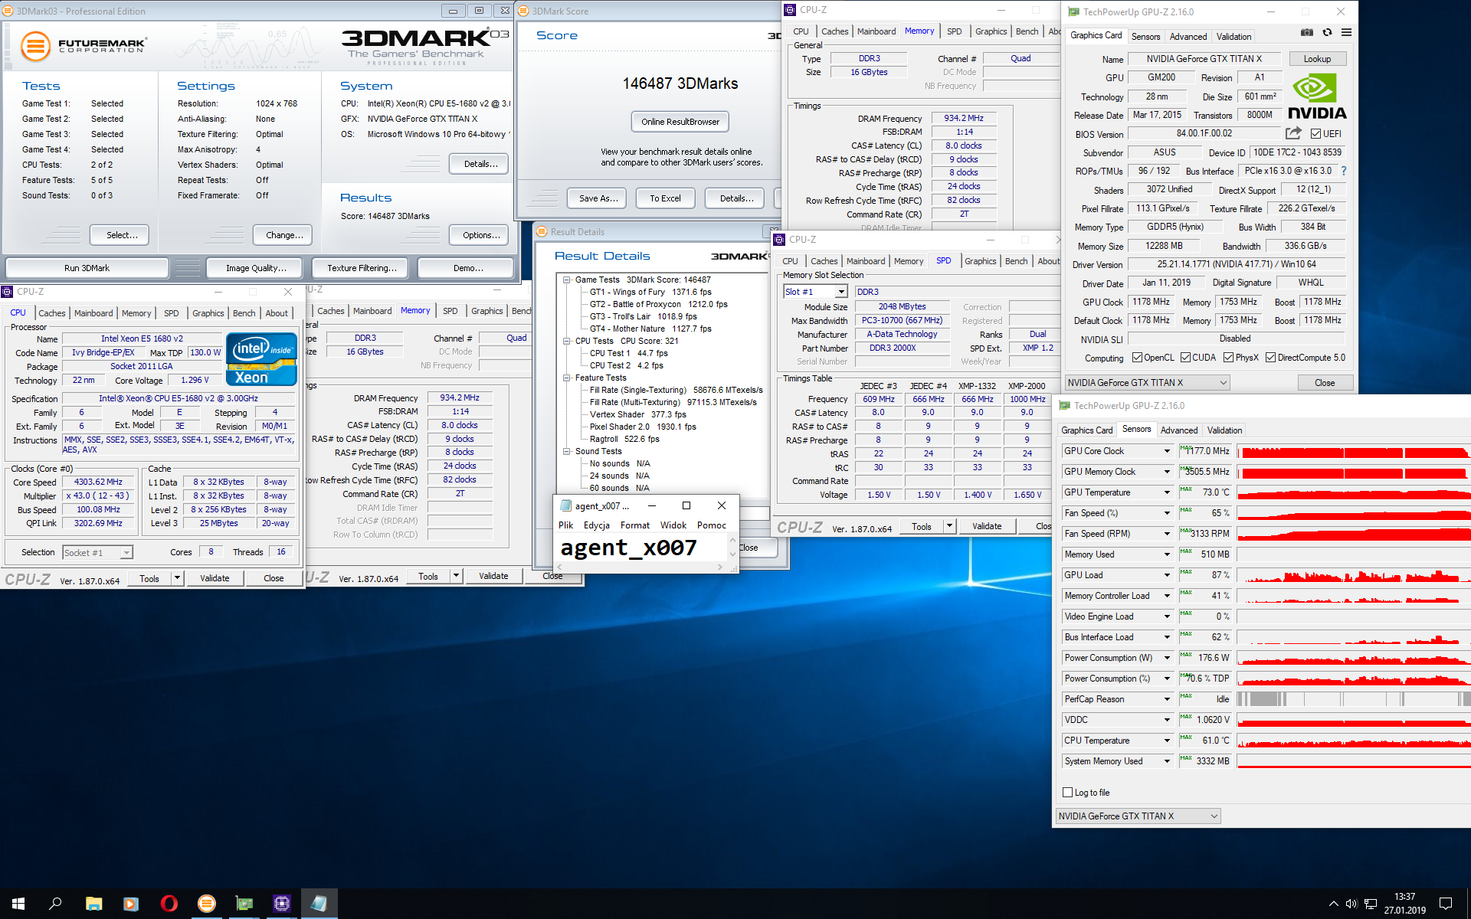Toggle the OpenCL checkbox
Screen dimensions: 1471x919
click(1137, 358)
